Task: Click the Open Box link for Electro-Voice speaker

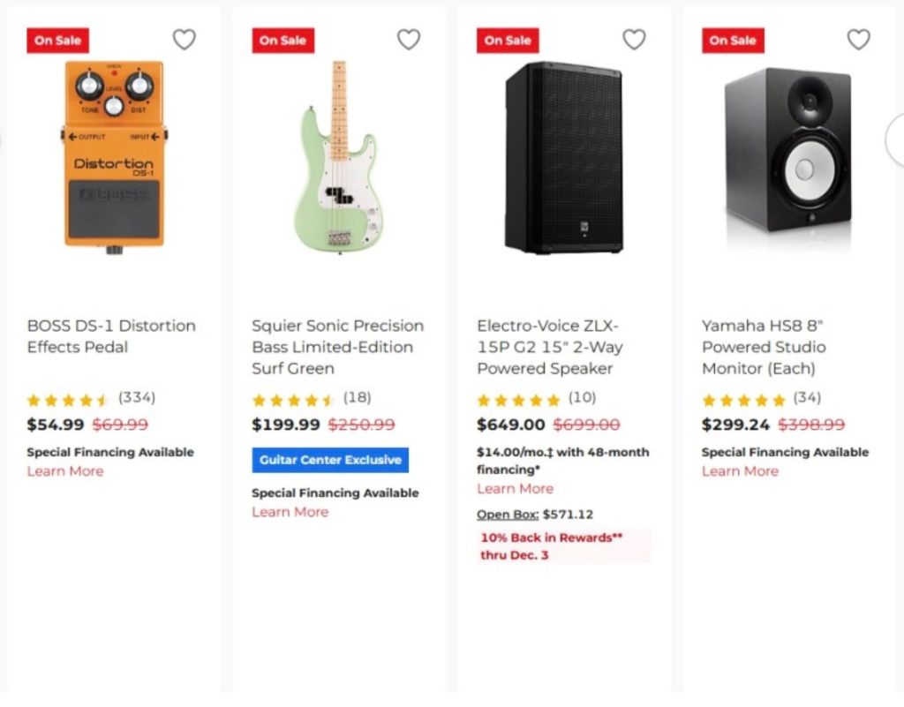Action: (508, 515)
